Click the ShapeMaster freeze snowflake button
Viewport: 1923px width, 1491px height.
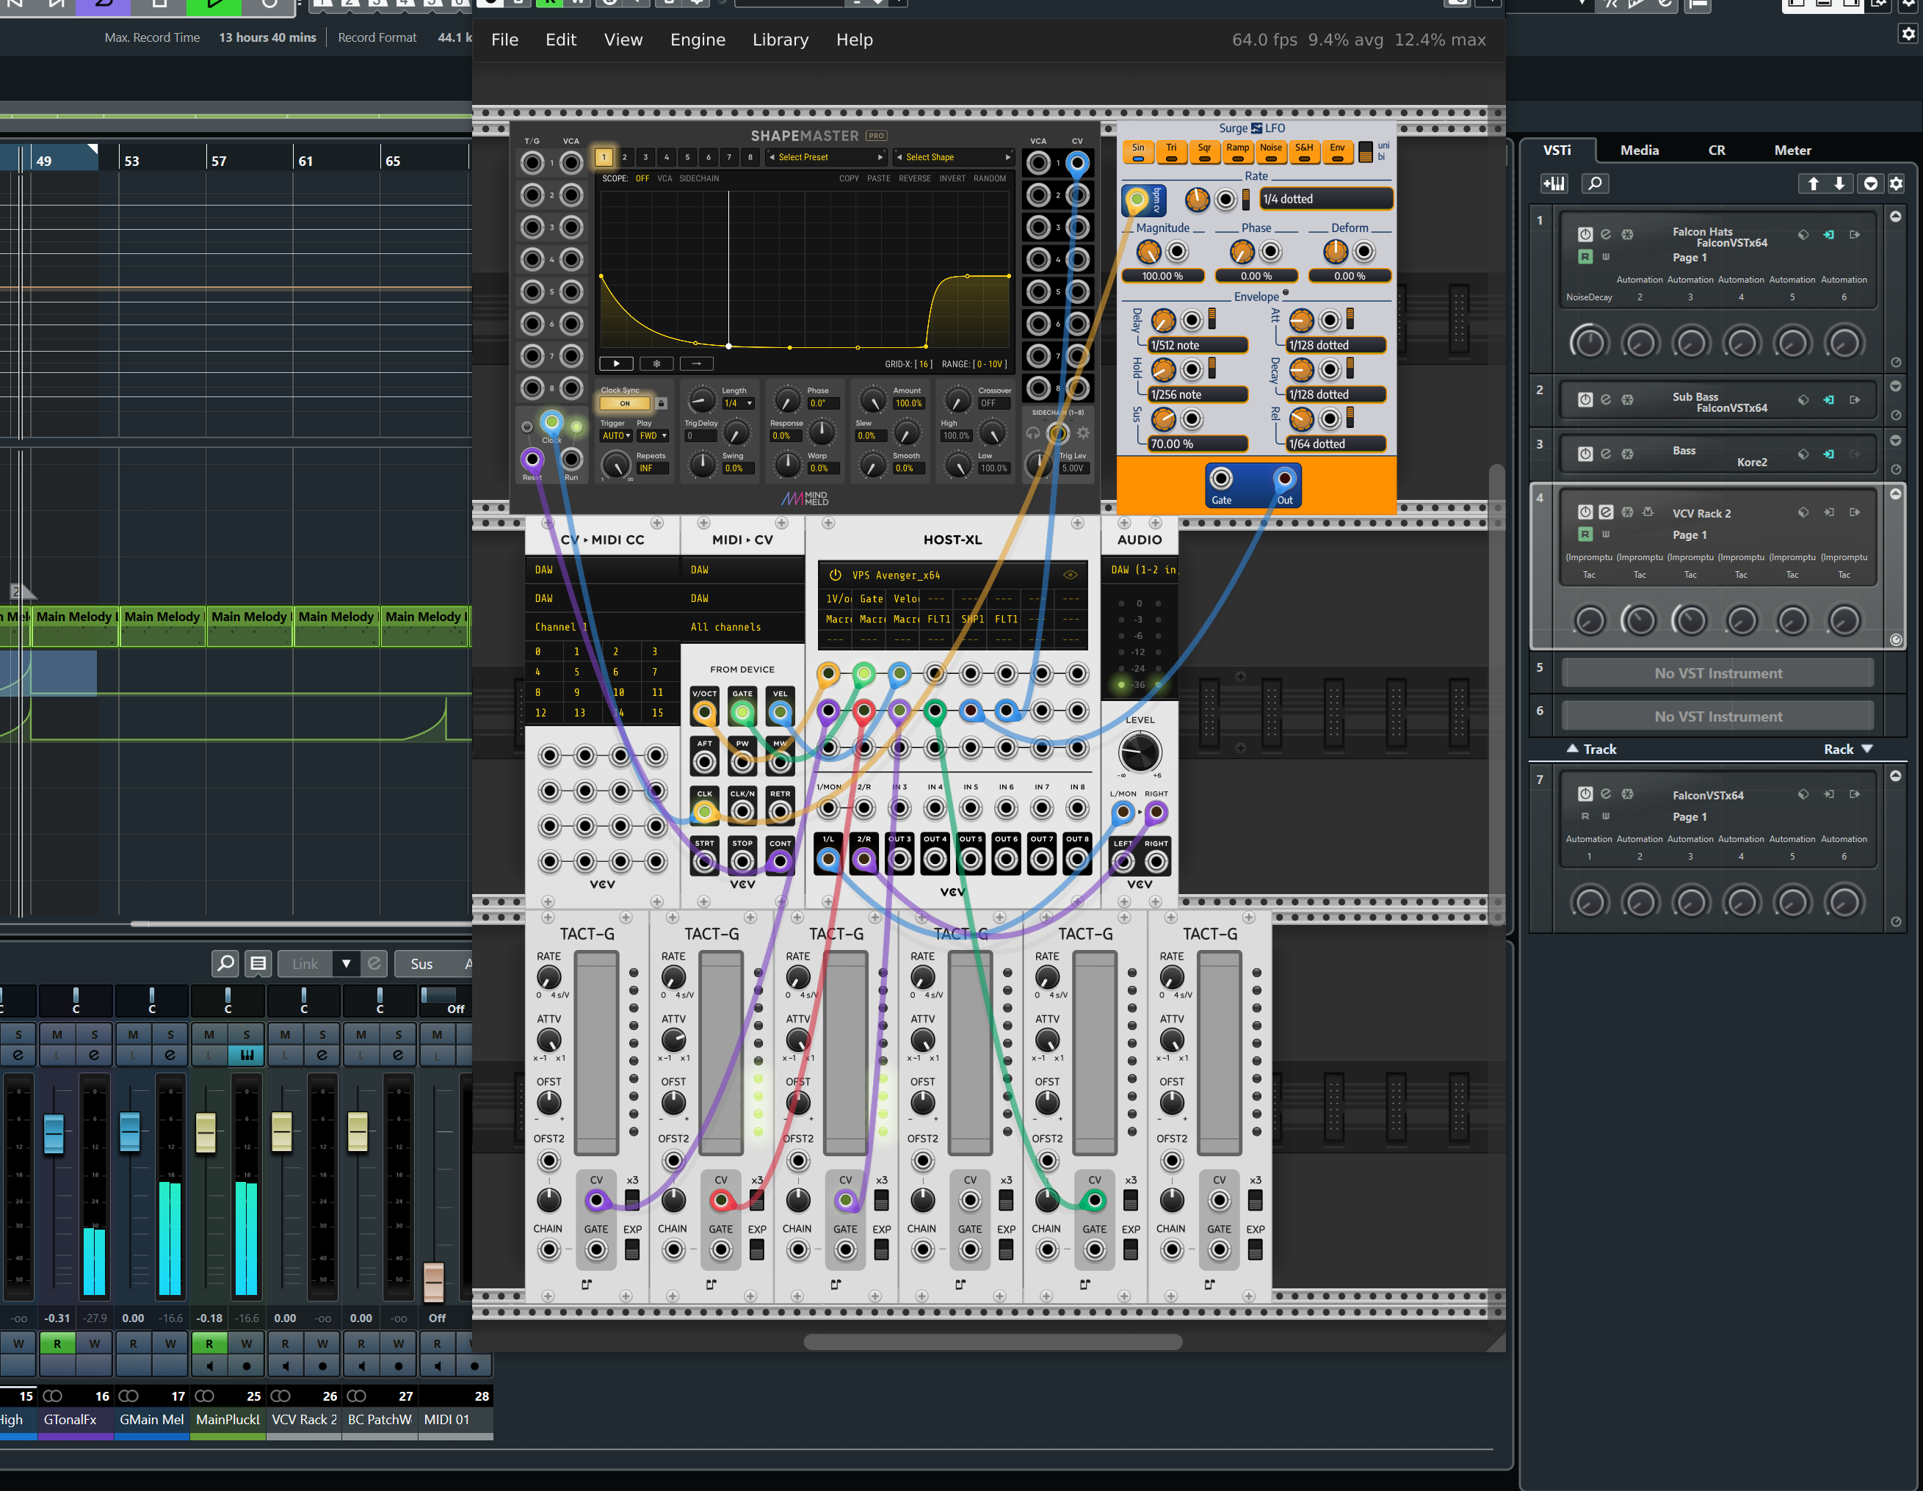coord(656,363)
